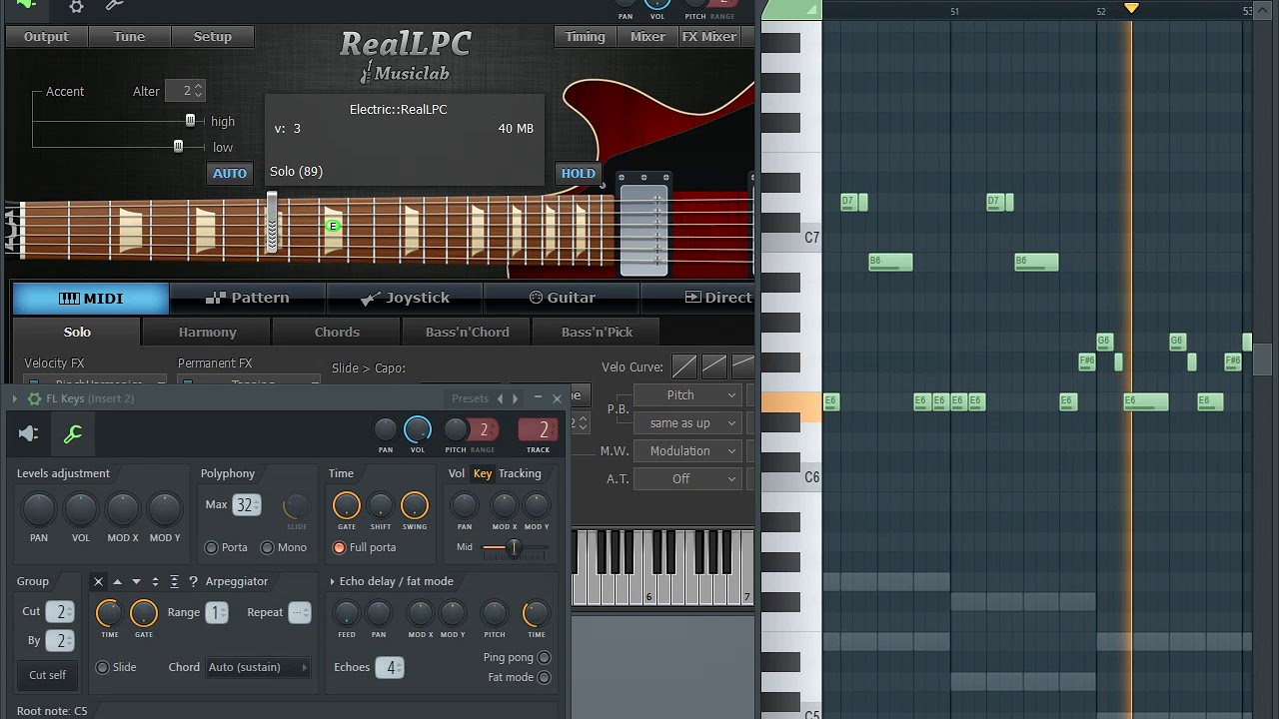1279x719 pixels.
Task: Enable Fat mode
Action: point(545,677)
